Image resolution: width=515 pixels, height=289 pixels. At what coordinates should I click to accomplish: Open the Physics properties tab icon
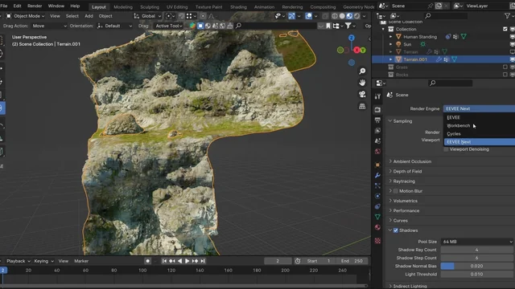(x=377, y=196)
